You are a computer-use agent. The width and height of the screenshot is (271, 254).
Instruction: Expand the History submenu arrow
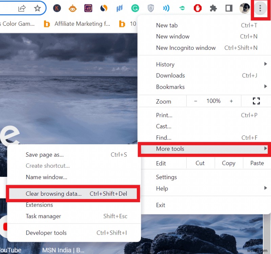(x=266, y=64)
